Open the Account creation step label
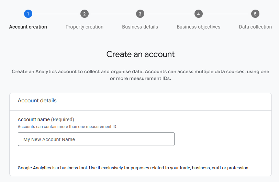The image size is (279, 182). [28, 27]
